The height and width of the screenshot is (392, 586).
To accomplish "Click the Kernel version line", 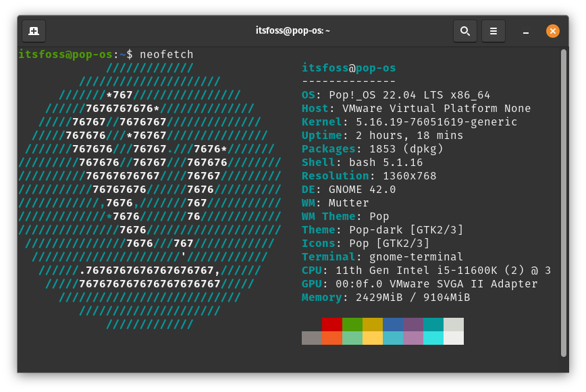I will click(409, 122).
